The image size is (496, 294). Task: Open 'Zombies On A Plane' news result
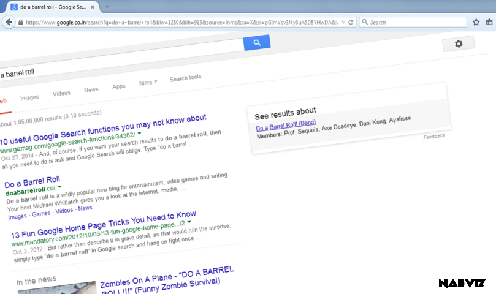[x=167, y=281]
